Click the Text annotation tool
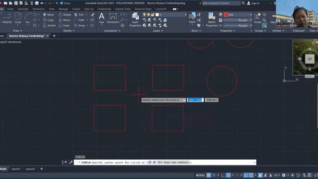The image size is (318, 179). [101, 18]
